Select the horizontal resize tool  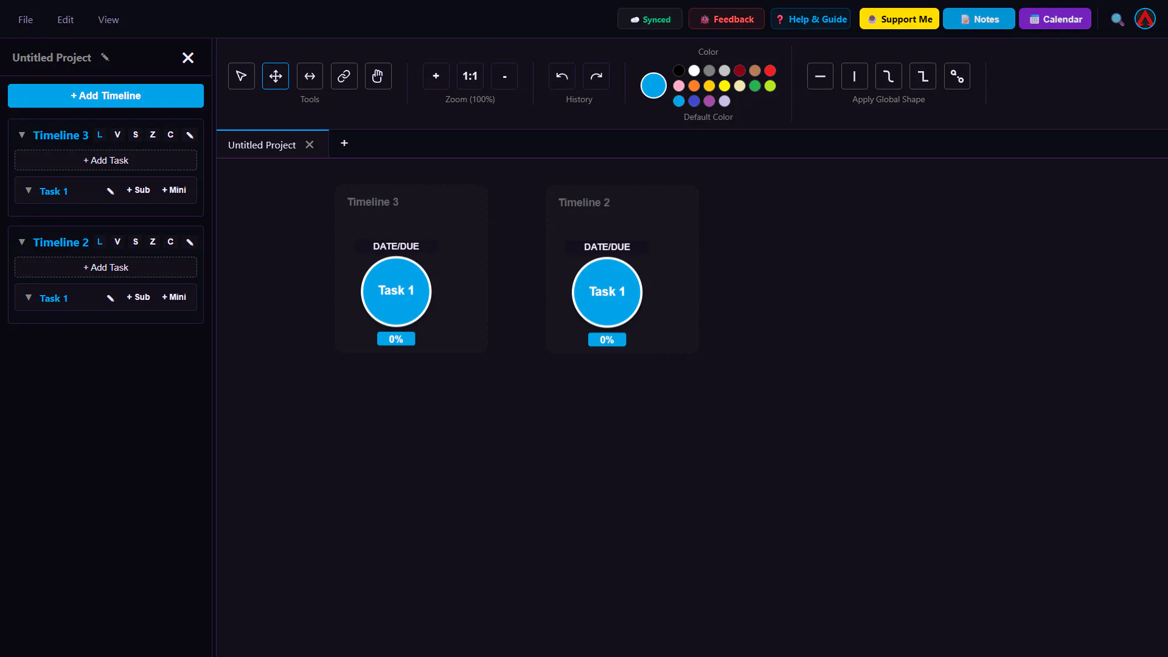tap(310, 76)
